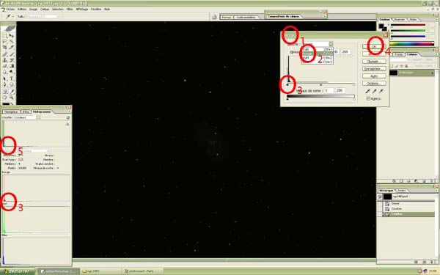Select the Crop tool
440x275 pixels.
(5, 48)
